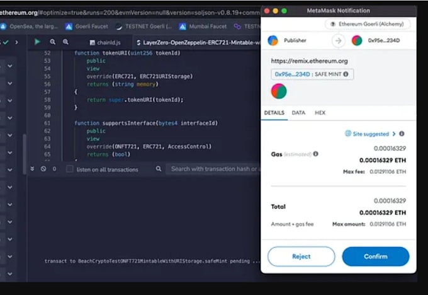Click the info icon beside Gas (estimated)
Image resolution: width=428 pixels, height=295 pixels.
pyautogui.click(x=316, y=154)
